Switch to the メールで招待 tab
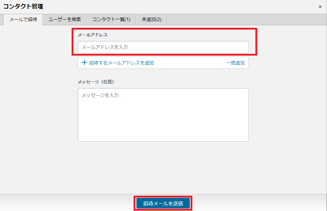327x211 pixels. pyautogui.click(x=23, y=20)
